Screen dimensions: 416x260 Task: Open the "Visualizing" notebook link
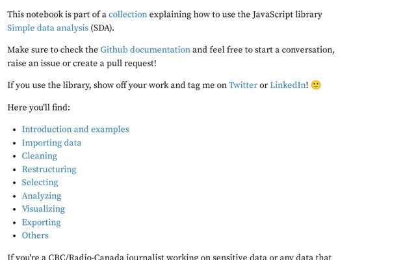[x=43, y=209]
